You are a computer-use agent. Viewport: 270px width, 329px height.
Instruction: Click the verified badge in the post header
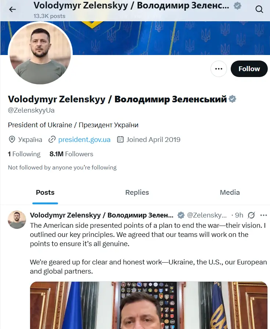coord(181,215)
